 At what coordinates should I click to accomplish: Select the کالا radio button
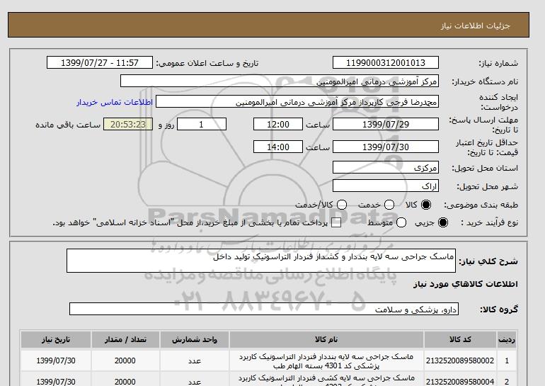point(426,205)
